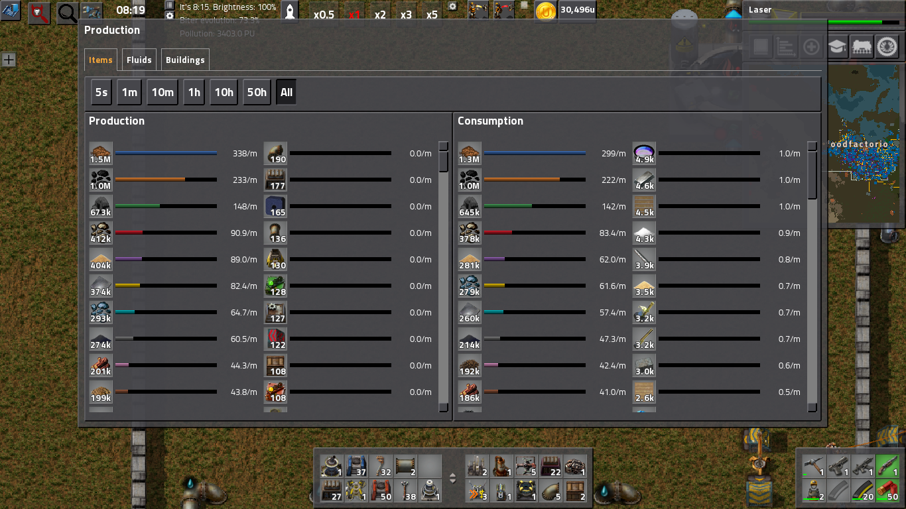Open the achievements wreath icon

coord(887,46)
